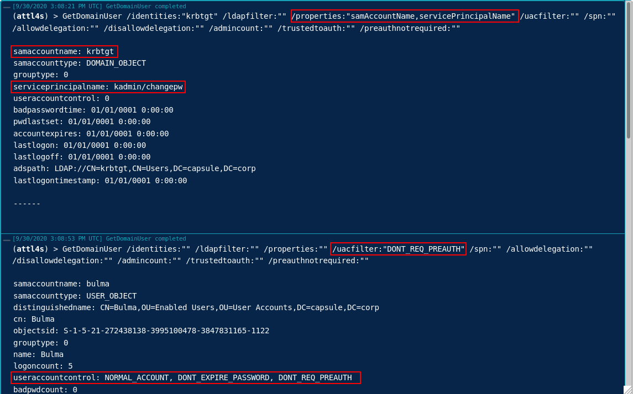Click the resize grip in the bottom-right corner
This screenshot has width=633, height=394.
[x=628, y=390]
